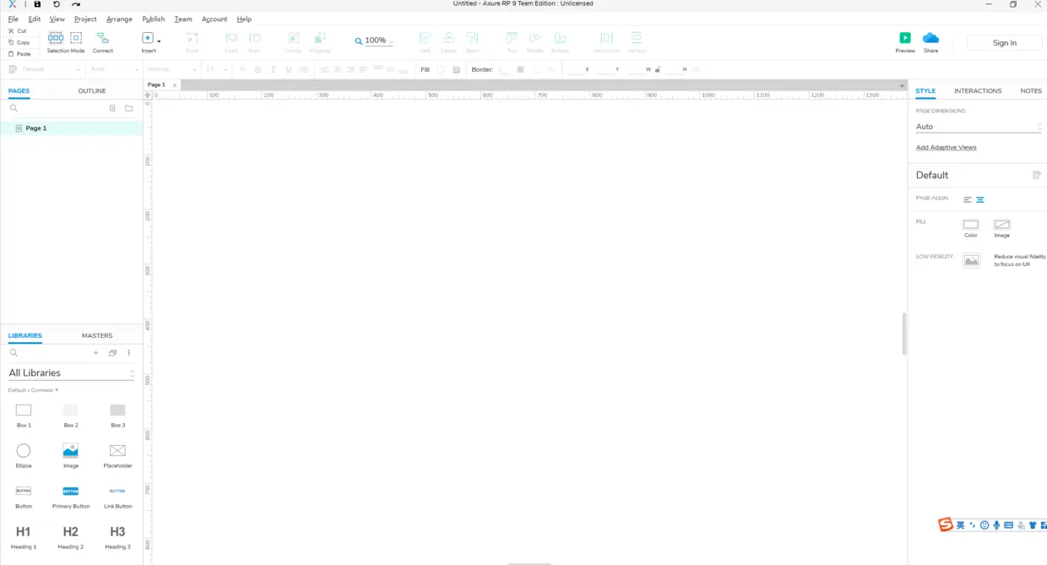Set page align to left
Image resolution: width=1047 pixels, height=565 pixels.
[968, 200]
